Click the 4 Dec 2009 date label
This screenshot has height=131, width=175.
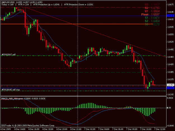tap(6, 129)
